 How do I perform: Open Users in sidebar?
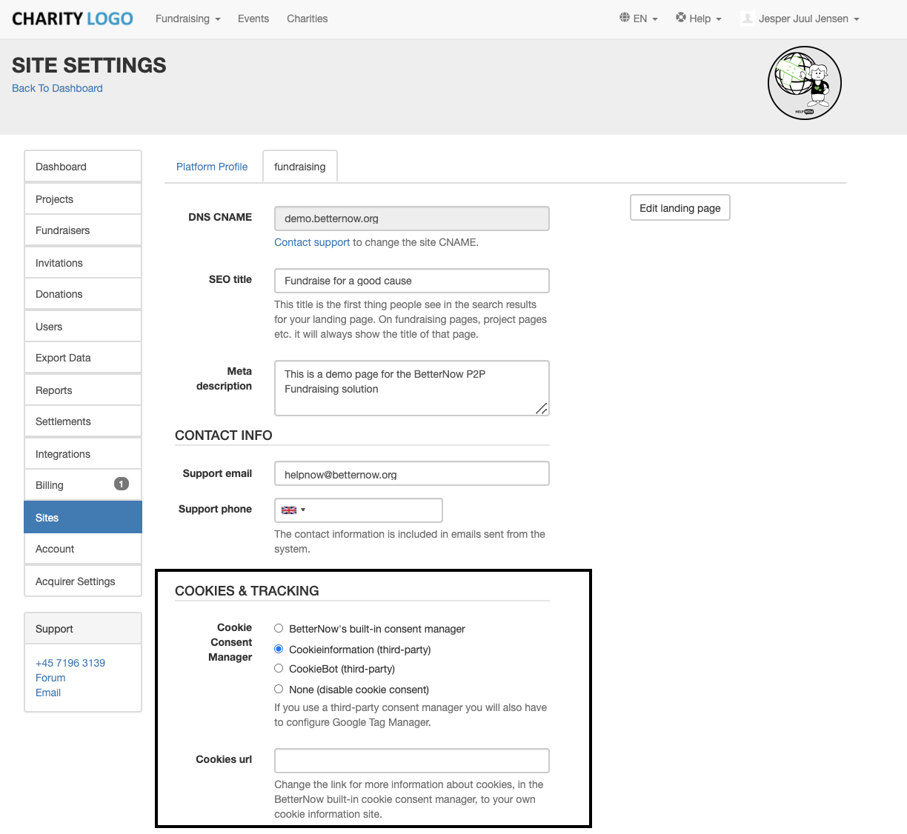[83, 327]
